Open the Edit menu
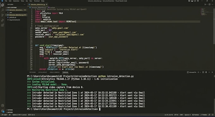This screenshot has width=215, height=117. [10, 1]
